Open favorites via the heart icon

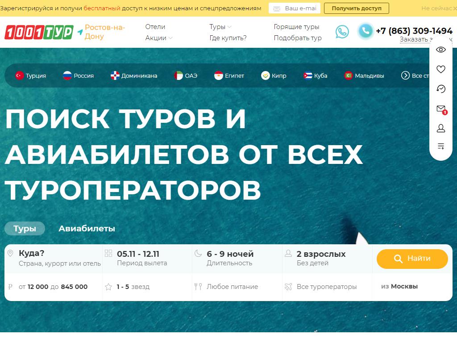pos(441,69)
